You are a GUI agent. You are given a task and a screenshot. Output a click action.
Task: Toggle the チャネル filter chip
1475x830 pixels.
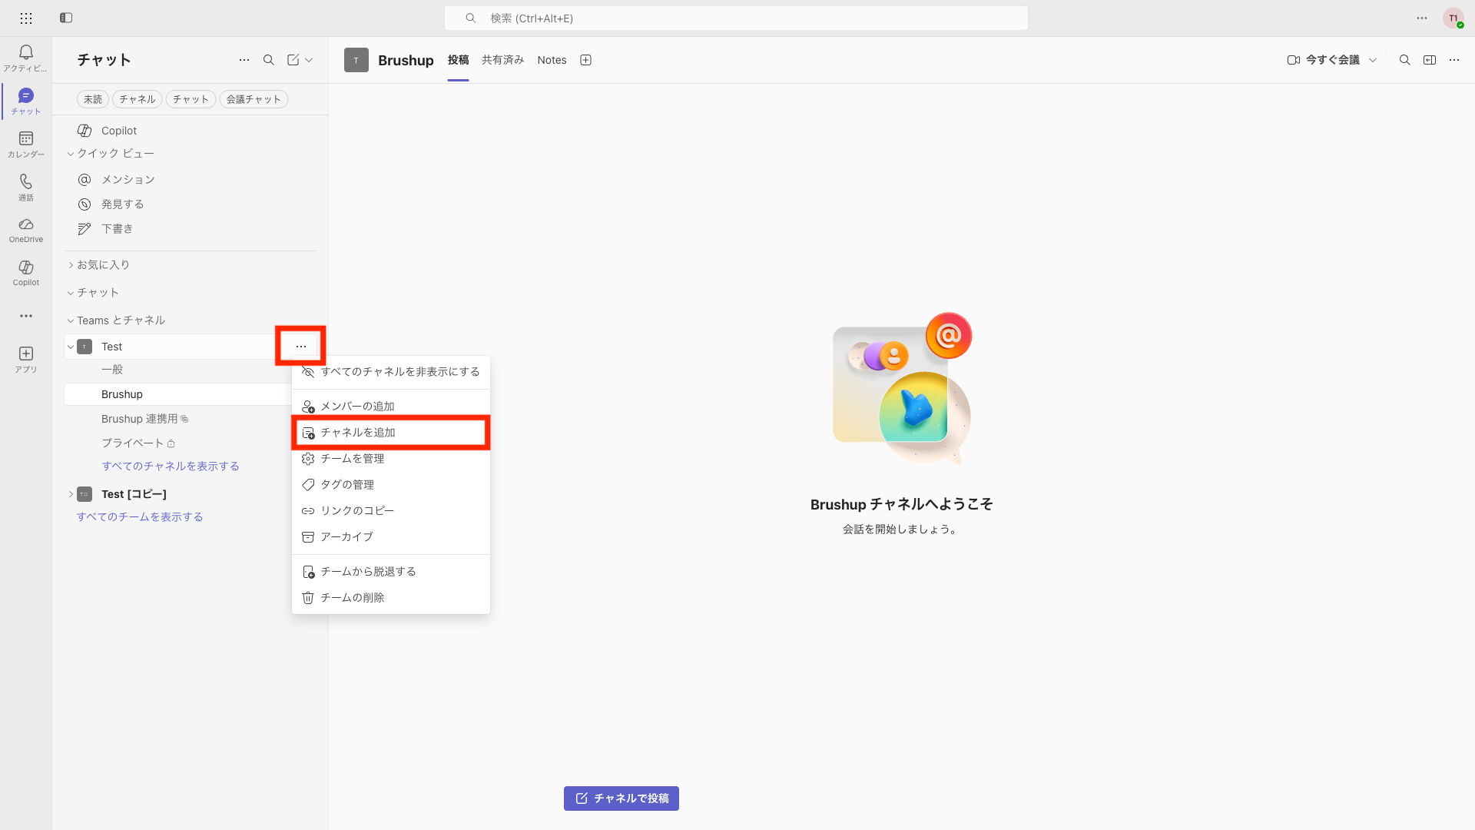pyautogui.click(x=137, y=99)
